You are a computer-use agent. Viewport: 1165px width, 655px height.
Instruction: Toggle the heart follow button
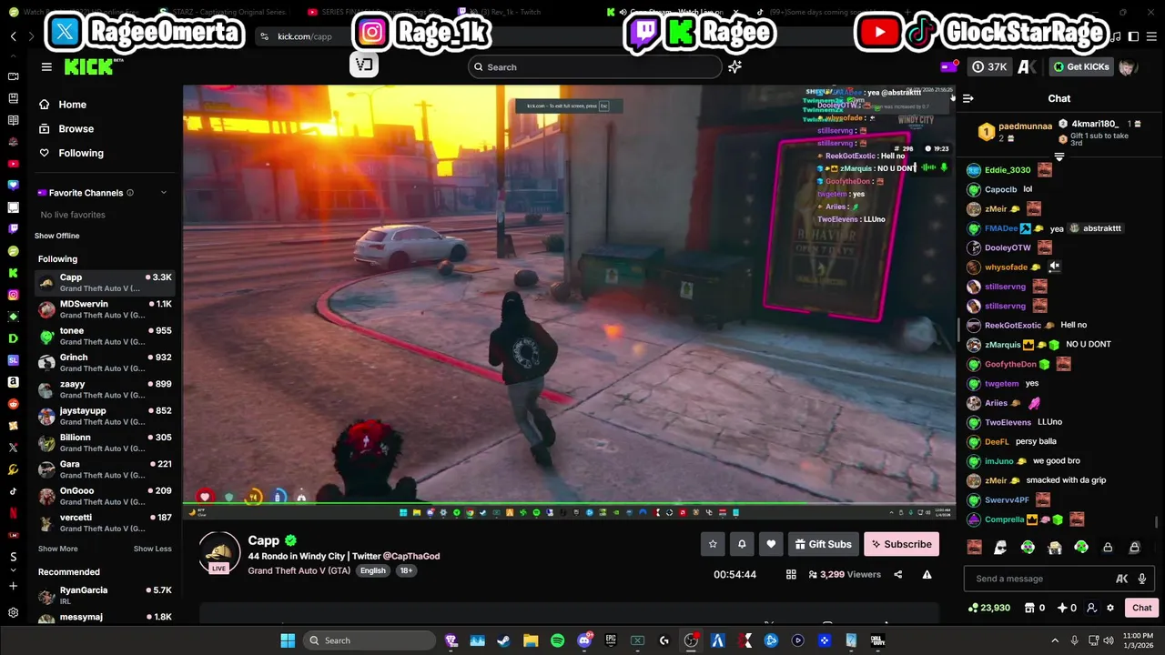click(771, 544)
